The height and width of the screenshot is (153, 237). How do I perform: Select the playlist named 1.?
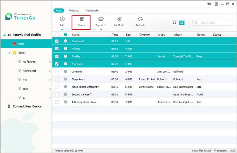[24, 98]
